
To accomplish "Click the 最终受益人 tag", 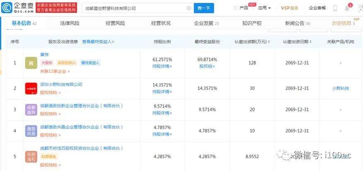I will pyautogui.click(x=90, y=63).
